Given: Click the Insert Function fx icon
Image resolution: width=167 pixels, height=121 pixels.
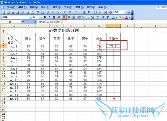Looking at the screenshot, I should click(35, 22).
